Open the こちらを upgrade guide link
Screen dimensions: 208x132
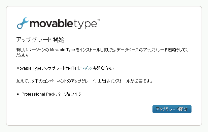[86, 68]
